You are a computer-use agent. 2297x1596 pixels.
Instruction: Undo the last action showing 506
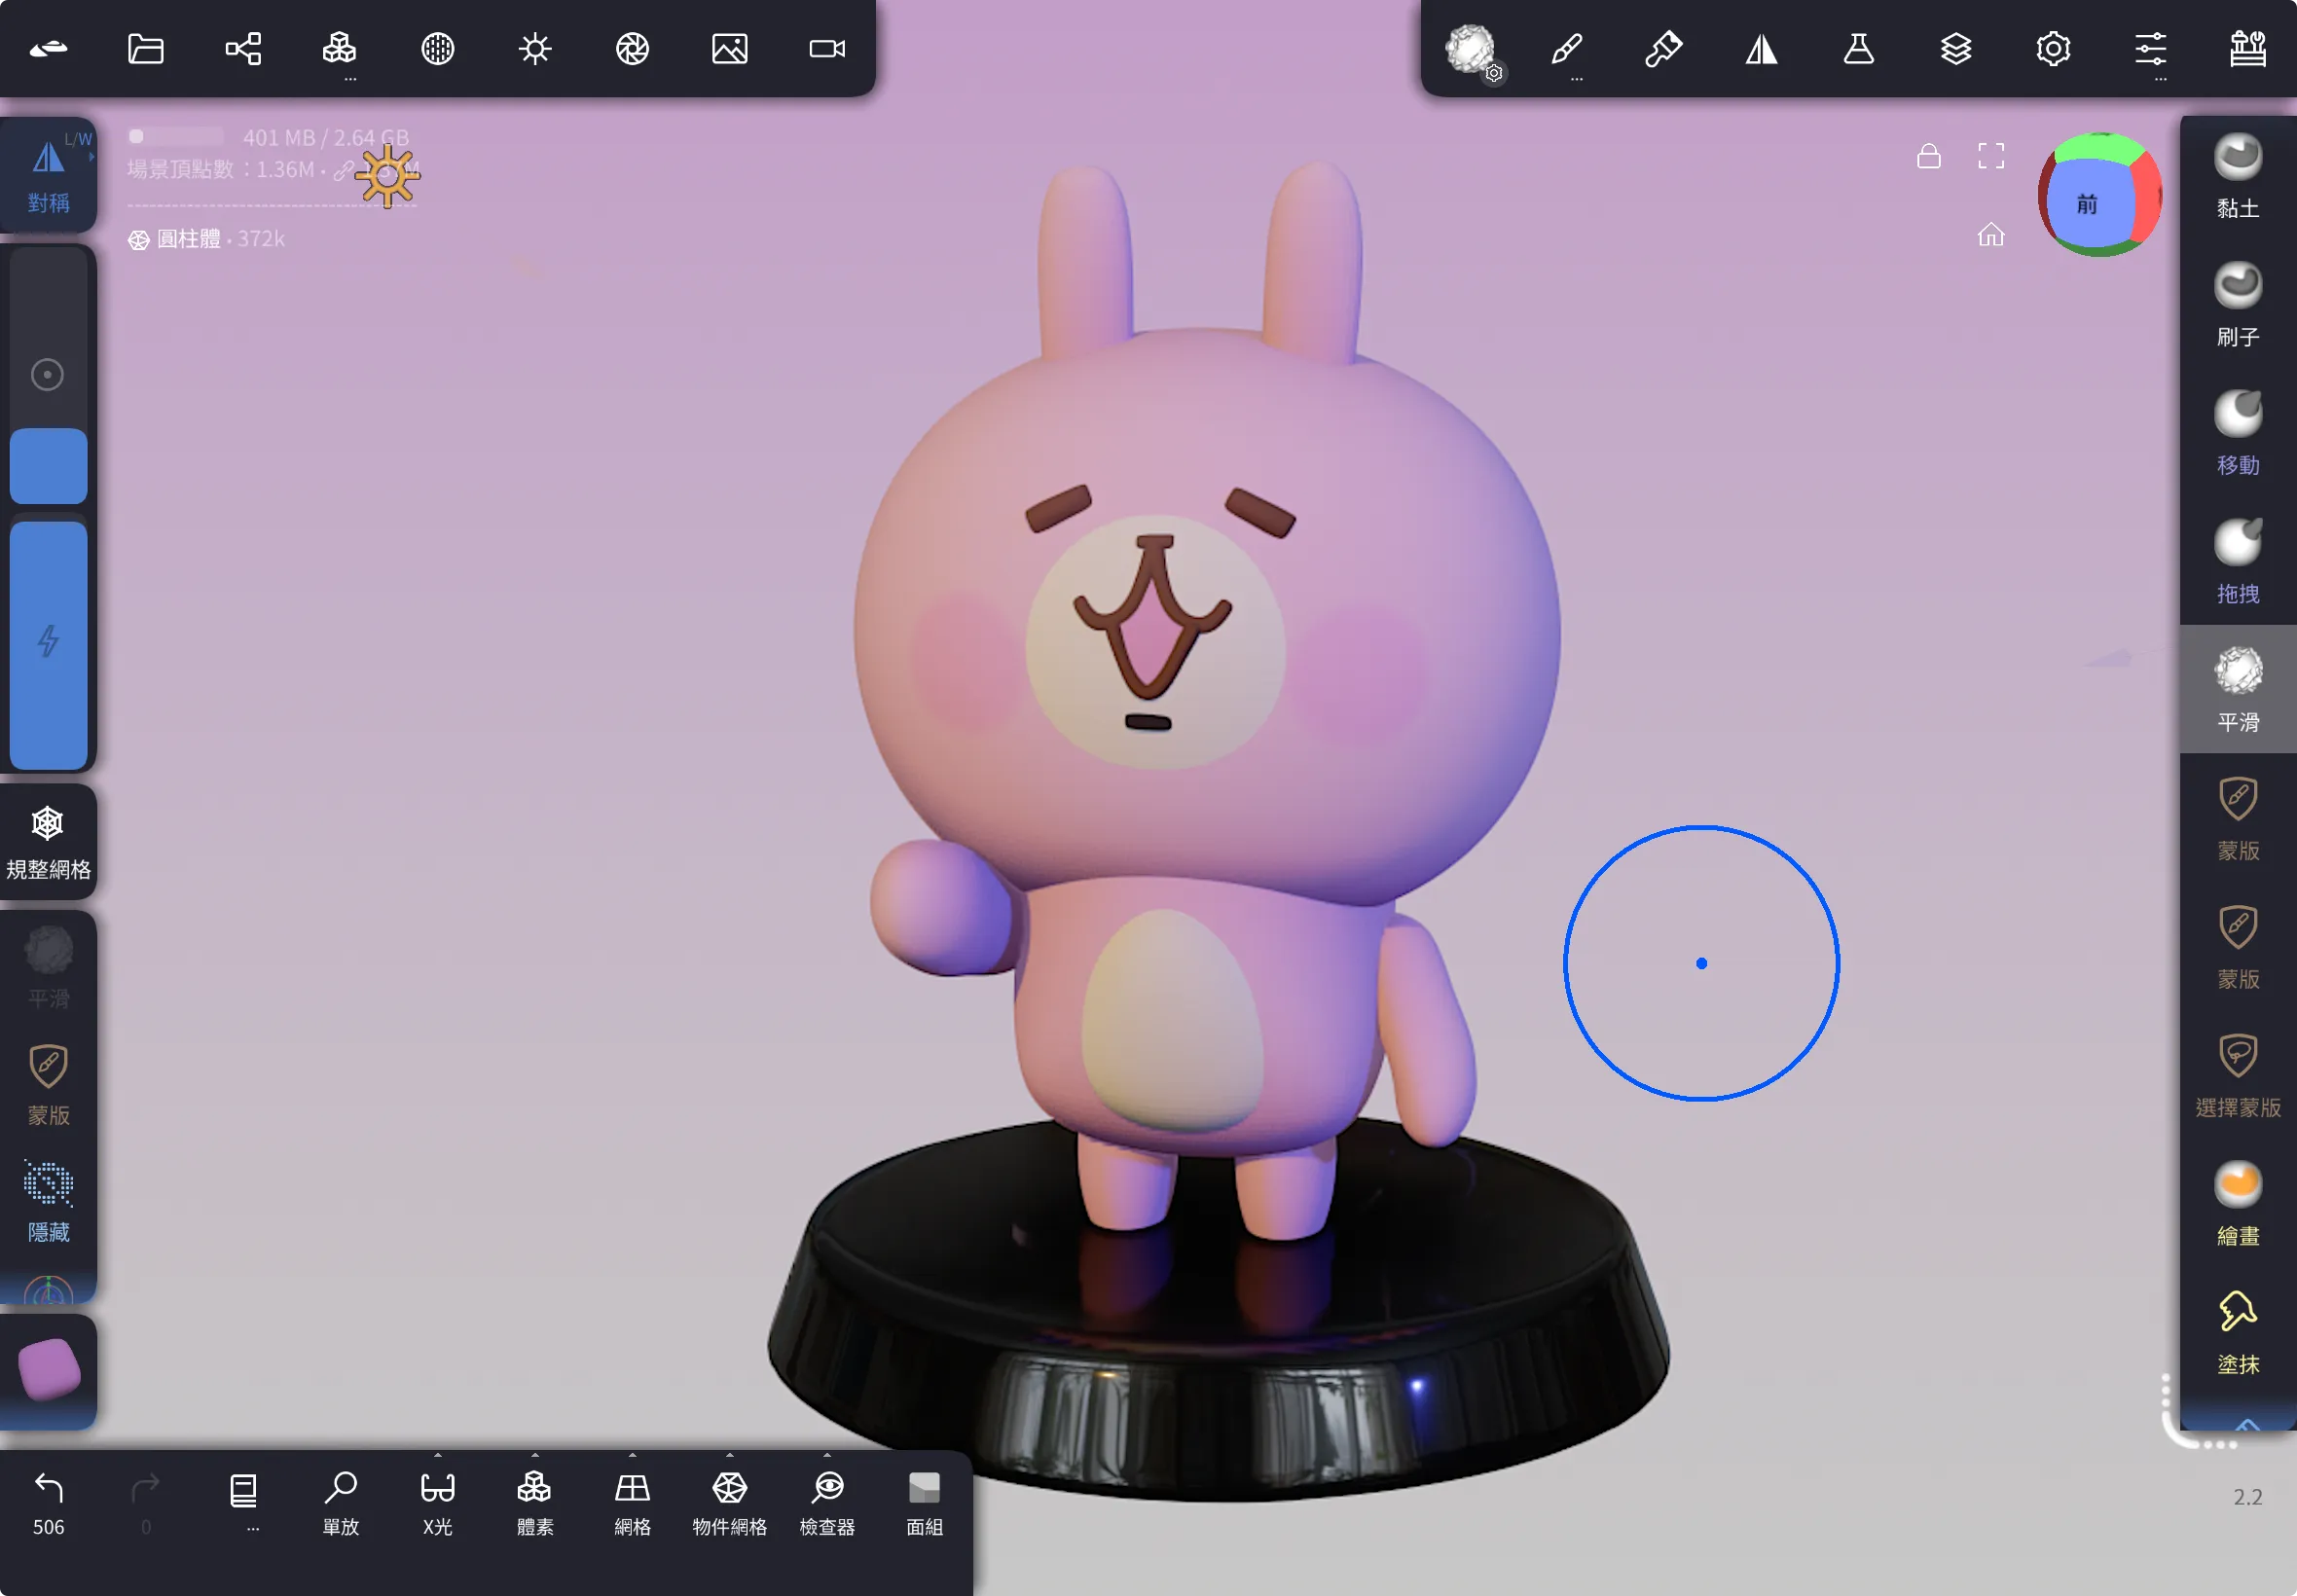(x=47, y=1495)
